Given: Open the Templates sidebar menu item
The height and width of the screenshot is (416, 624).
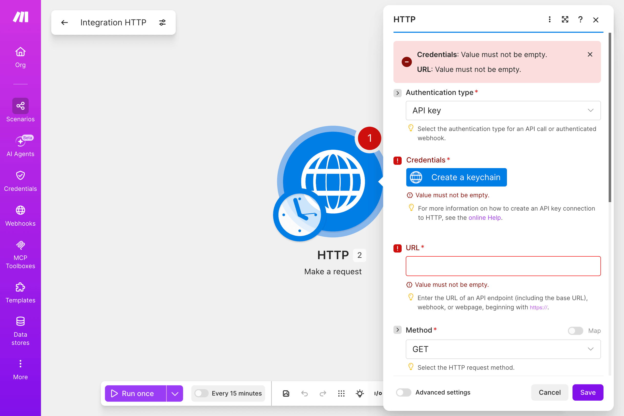Looking at the screenshot, I should tap(20, 293).
